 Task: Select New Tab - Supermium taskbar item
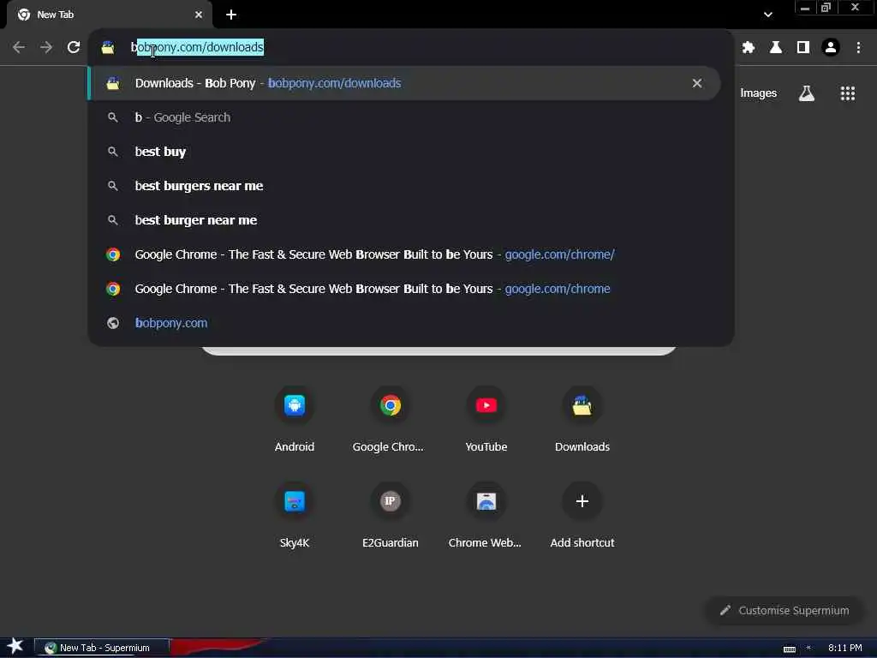tap(101, 648)
